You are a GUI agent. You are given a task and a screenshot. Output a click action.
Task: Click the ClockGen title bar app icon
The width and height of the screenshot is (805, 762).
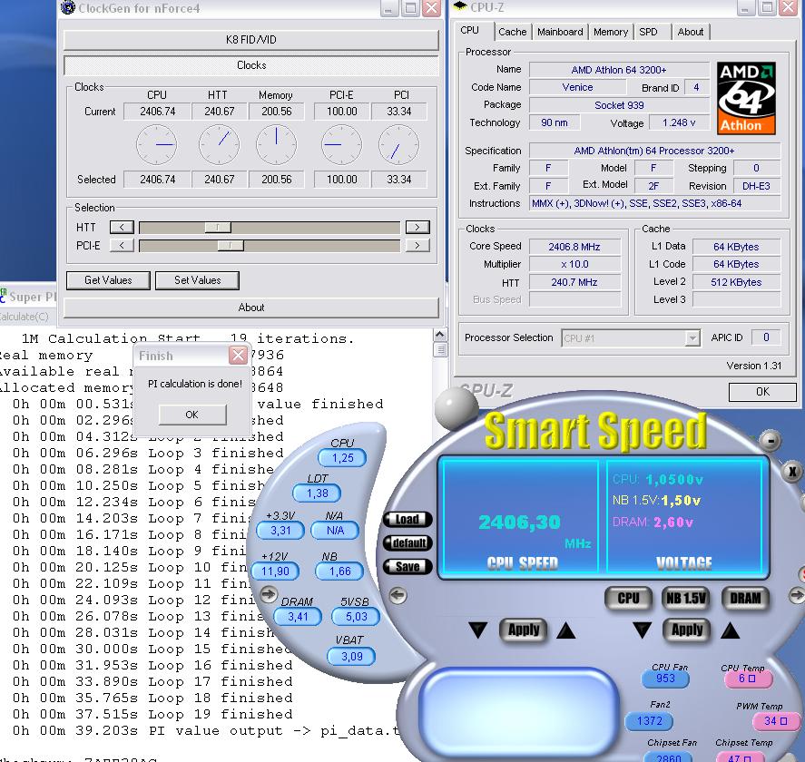tap(68, 7)
